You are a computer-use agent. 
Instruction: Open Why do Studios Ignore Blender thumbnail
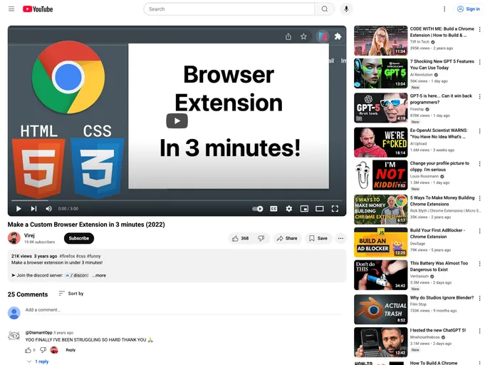(x=380, y=309)
